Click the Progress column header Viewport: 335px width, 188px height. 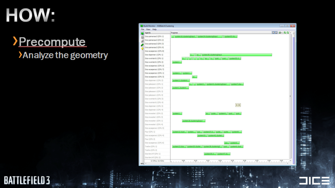[221, 33]
